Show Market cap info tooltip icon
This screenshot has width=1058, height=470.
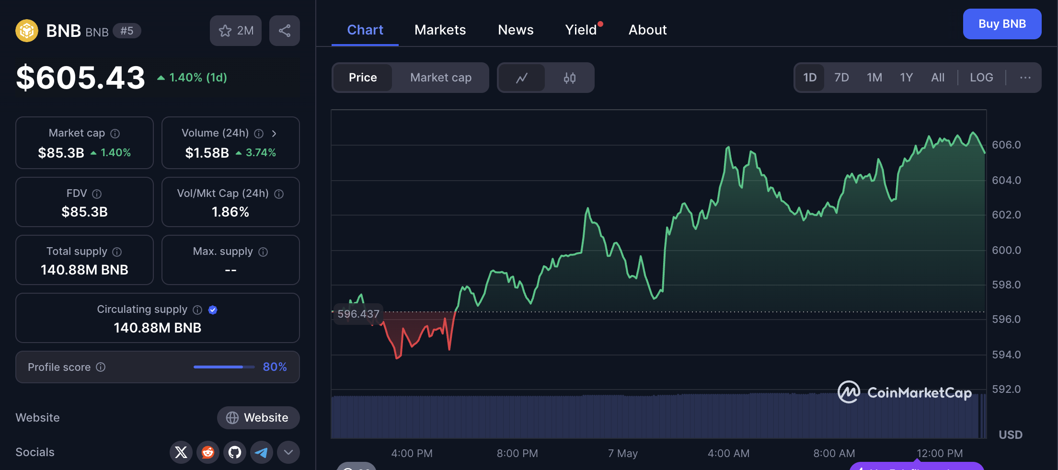(x=115, y=134)
